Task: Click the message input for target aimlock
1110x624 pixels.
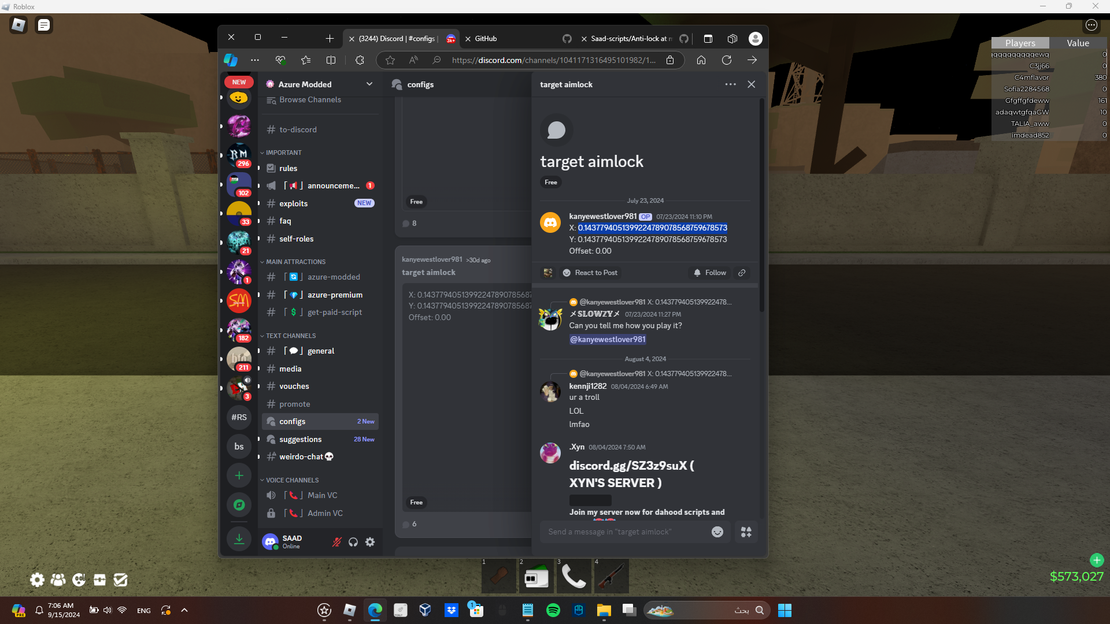Action: point(624,532)
